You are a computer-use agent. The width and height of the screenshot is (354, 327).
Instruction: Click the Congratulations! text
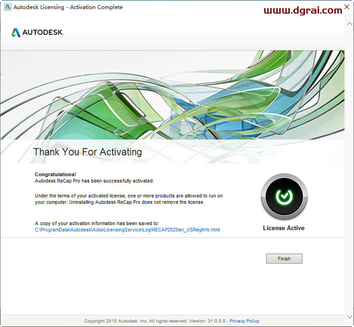pos(55,174)
